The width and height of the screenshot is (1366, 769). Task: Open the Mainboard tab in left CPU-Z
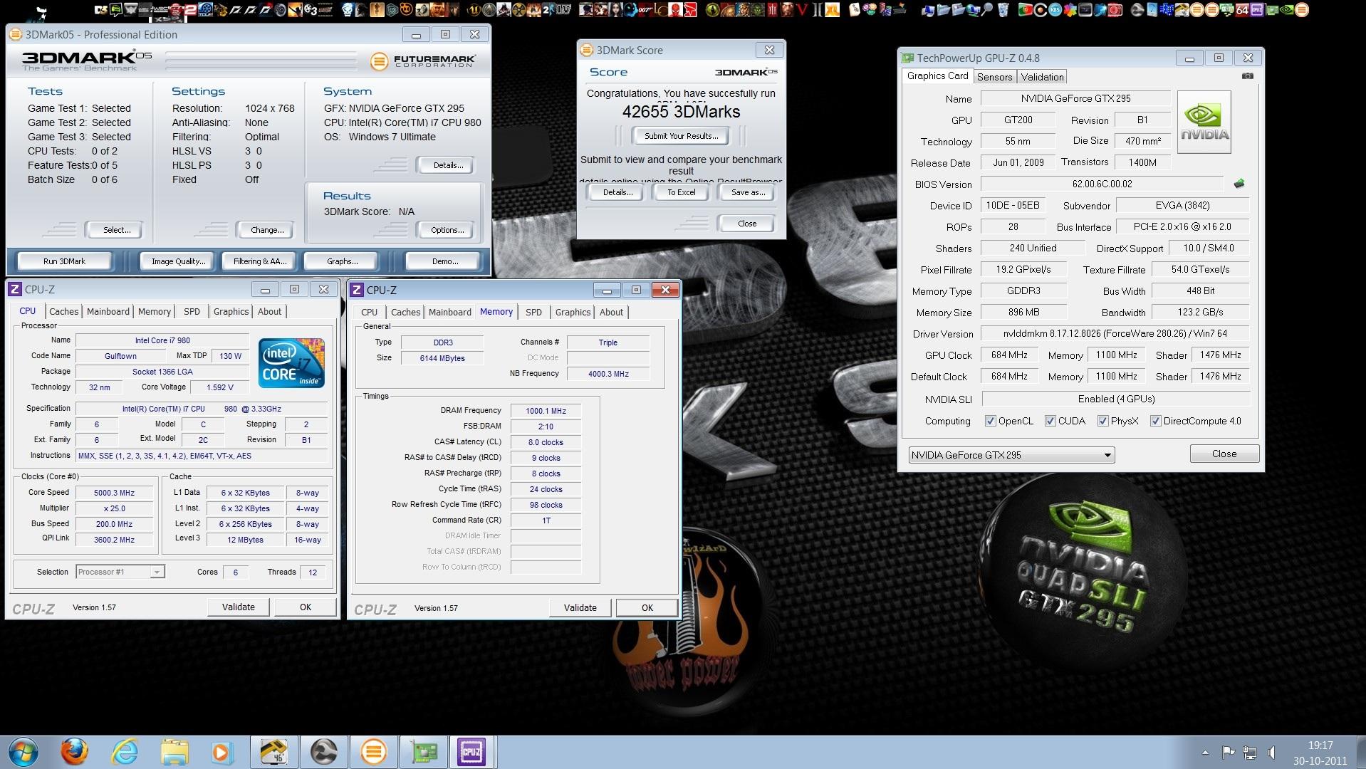tap(108, 311)
